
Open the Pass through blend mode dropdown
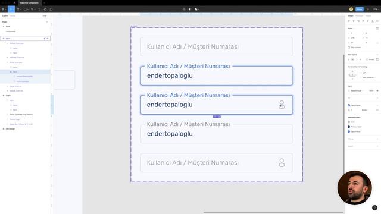[x=357, y=91]
